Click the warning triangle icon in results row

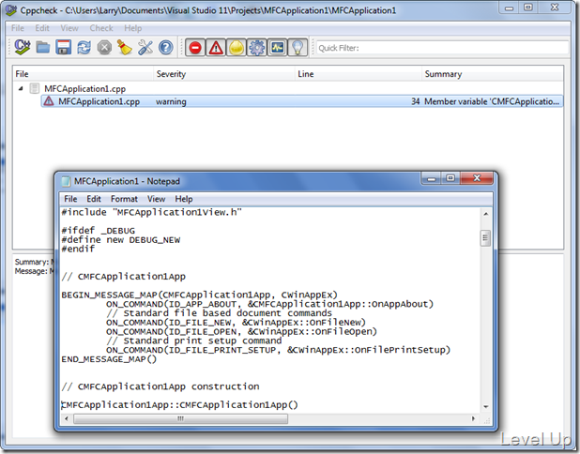click(49, 101)
